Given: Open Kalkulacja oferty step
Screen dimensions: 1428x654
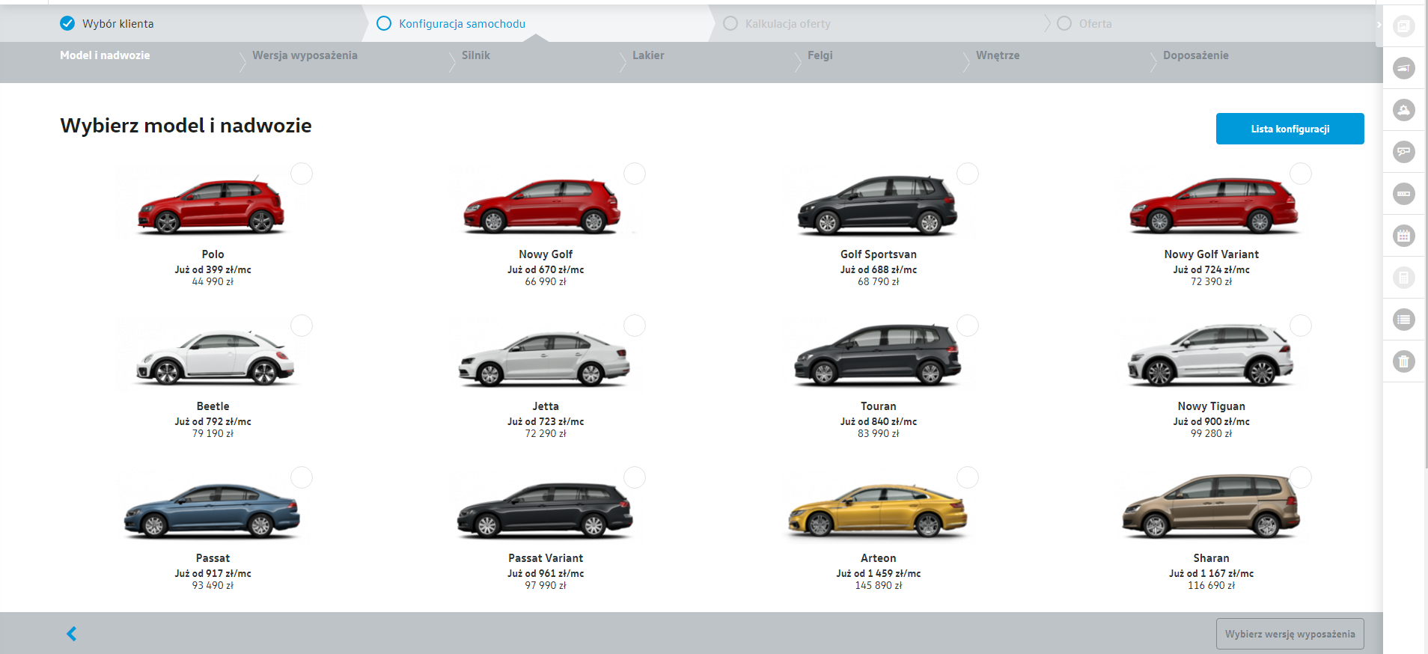Looking at the screenshot, I should (x=777, y=24).
